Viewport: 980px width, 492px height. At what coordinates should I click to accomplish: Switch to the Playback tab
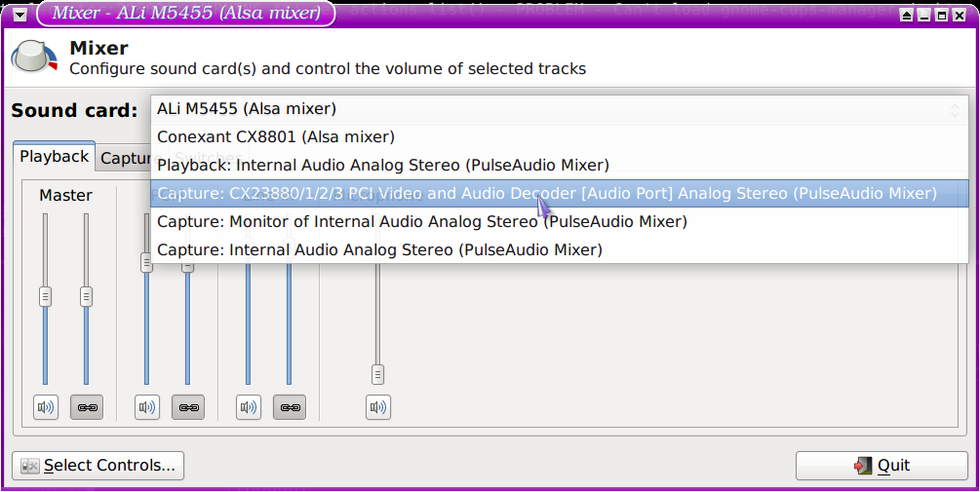(x=55, y=157)
